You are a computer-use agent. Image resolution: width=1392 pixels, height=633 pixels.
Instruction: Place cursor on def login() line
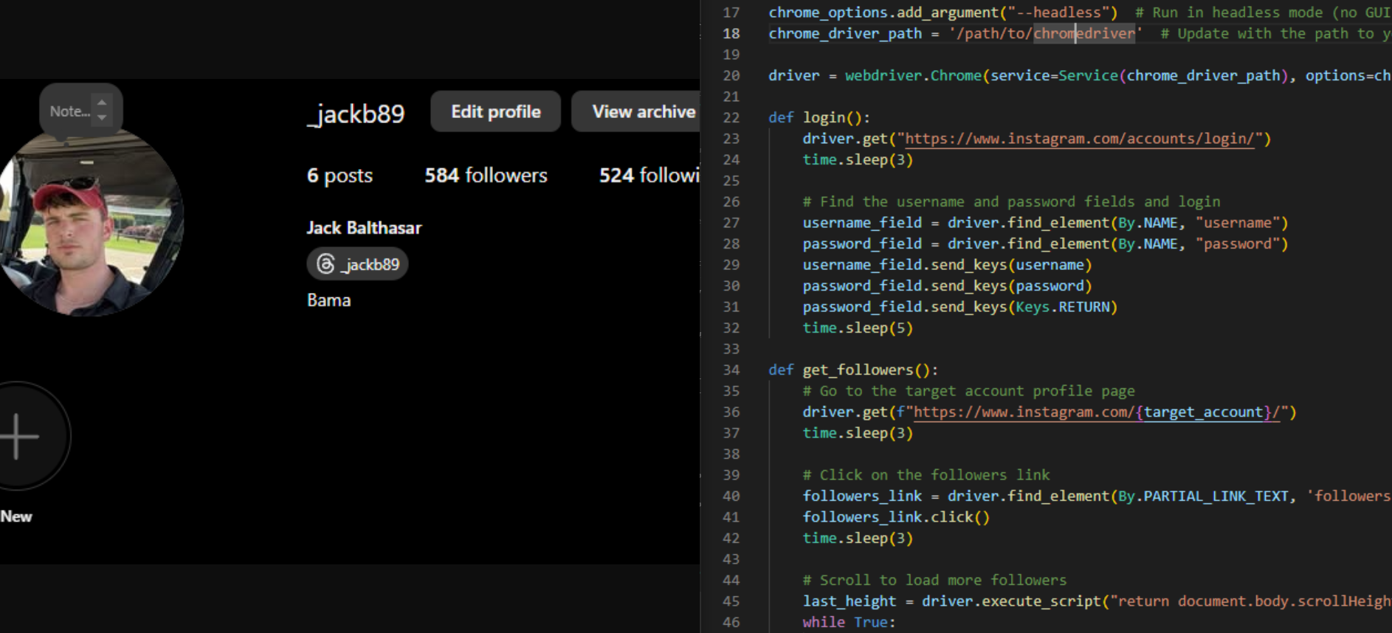pyautogui.click(x=835, y=118)
